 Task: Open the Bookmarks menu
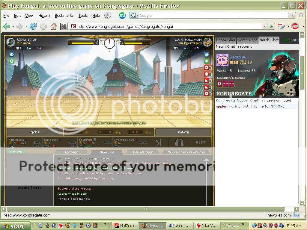[x=64, y=16]
